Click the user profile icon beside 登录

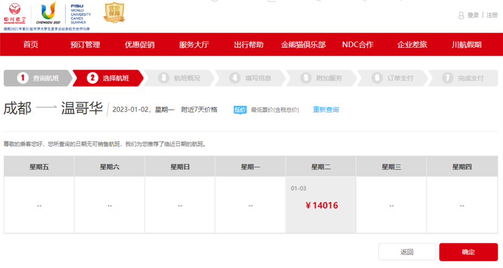(461, 16)
